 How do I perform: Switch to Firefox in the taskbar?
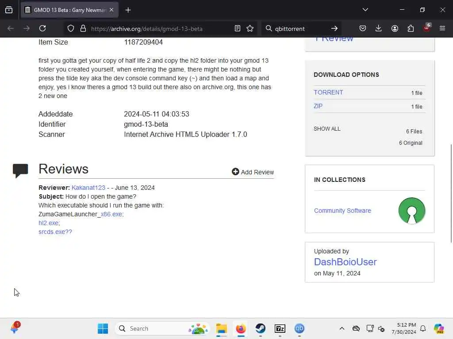(241, 328)
